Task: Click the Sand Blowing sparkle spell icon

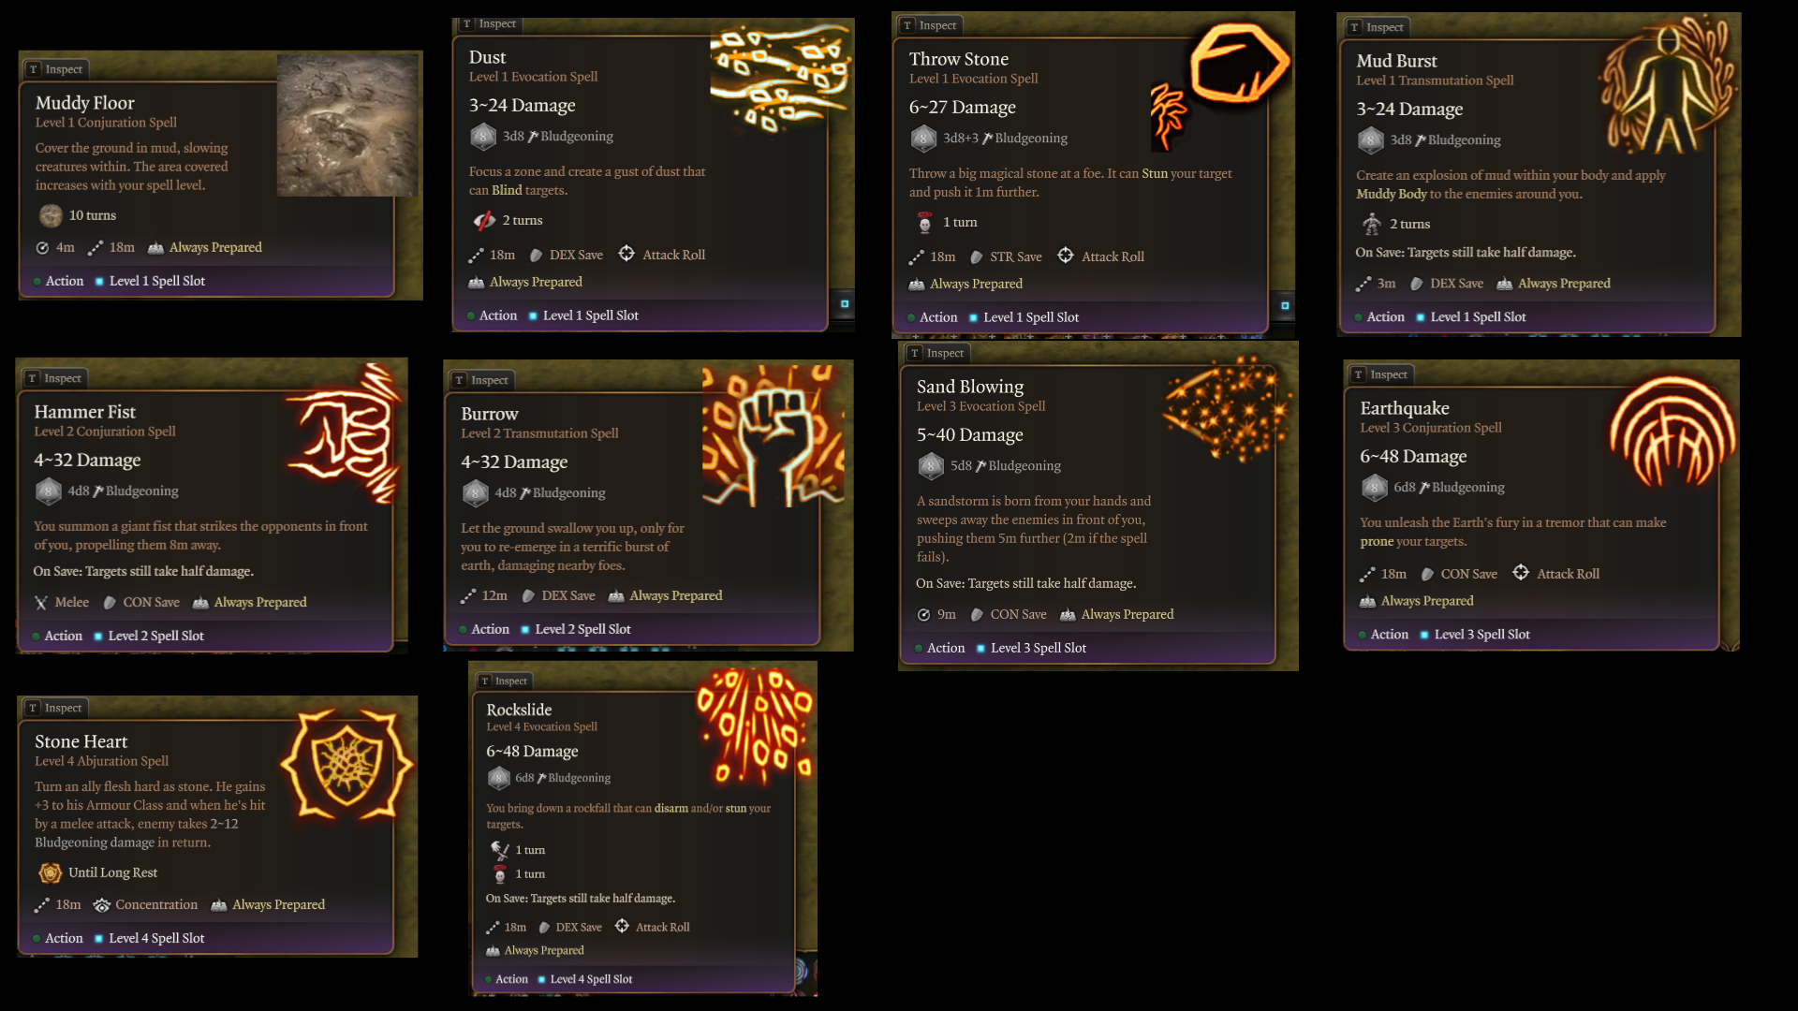Action: coord(1227,409)
